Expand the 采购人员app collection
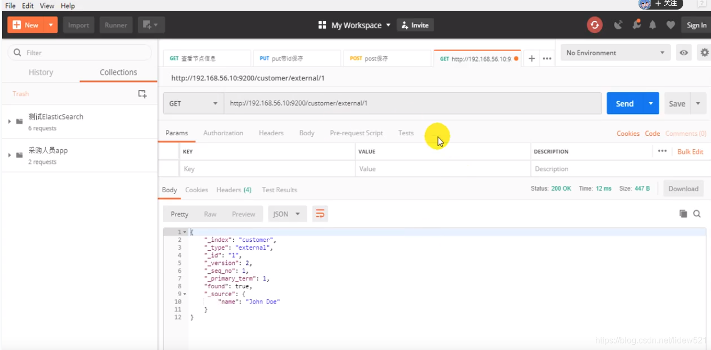 tap(10, 155)
